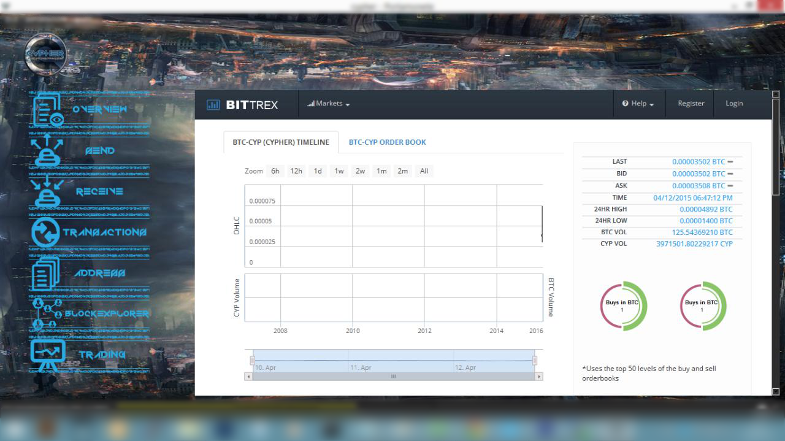
Task: Open the Transactions icon
Action: tap(46, 233)
